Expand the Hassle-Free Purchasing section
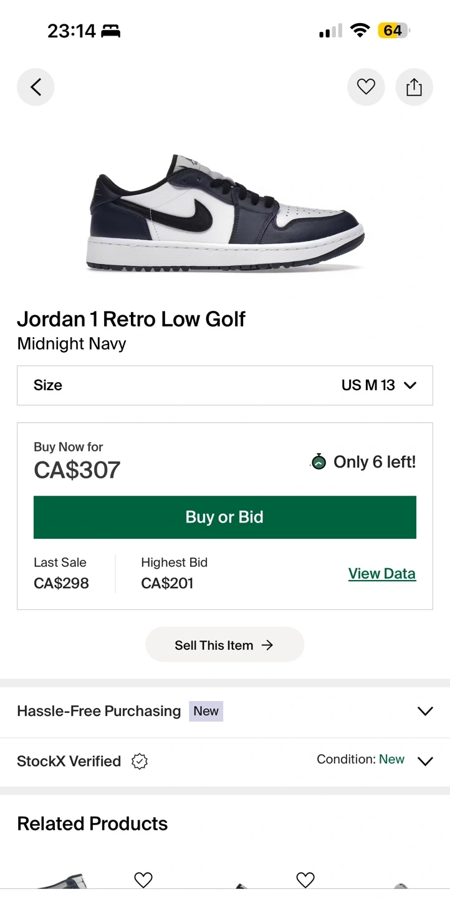The width and height of the screenshot is (450, 899). (x=424, y=711)
